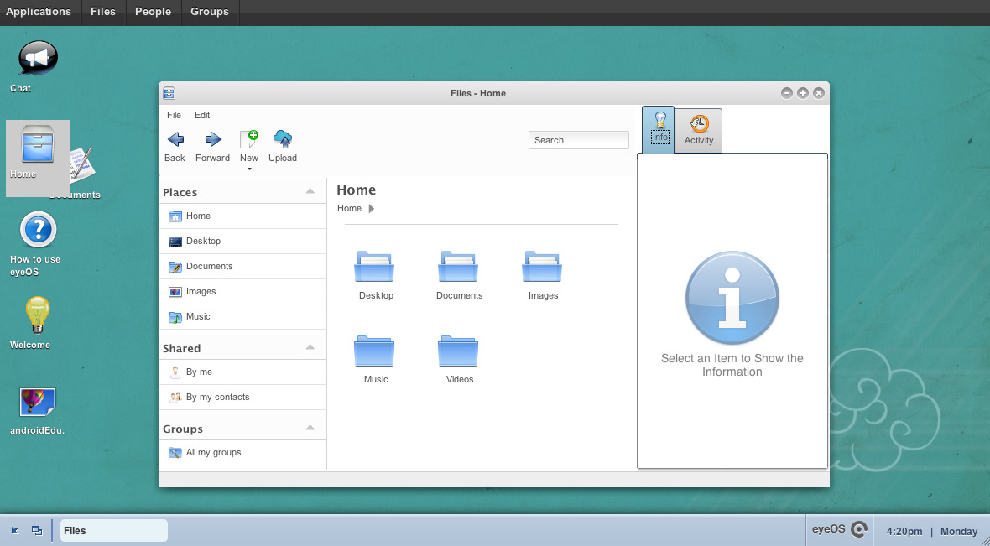Screen dimensions: 990x546
Task: Select By my contacts in Shared
Action: [217, 398]
